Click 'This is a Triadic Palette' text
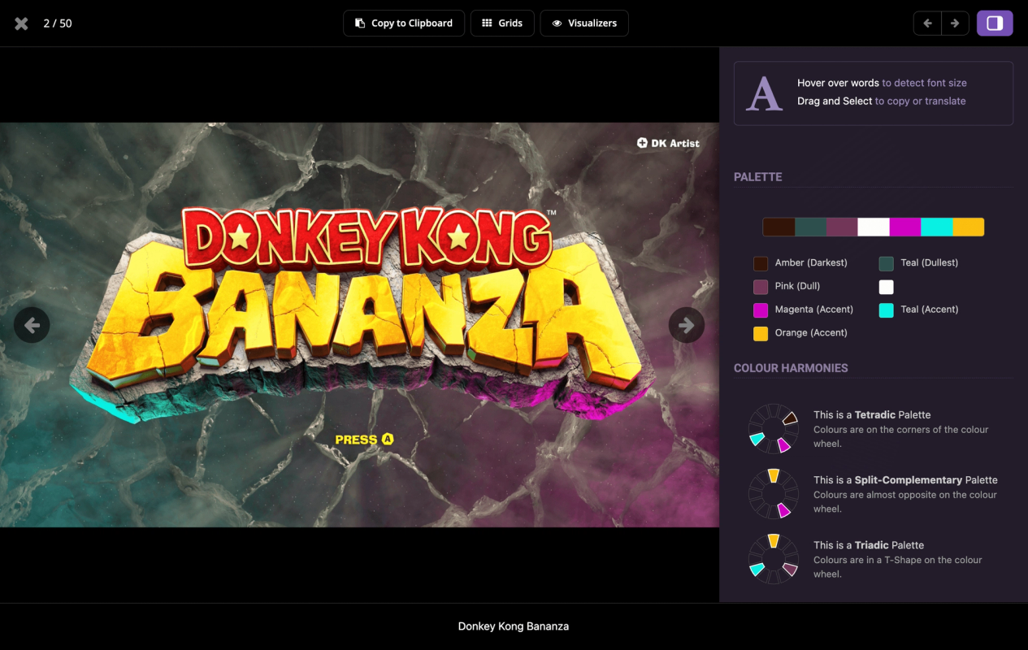 pyautogui.click(x=869, y=545)
